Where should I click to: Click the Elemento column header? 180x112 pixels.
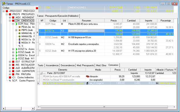click(x=63, y=70)
